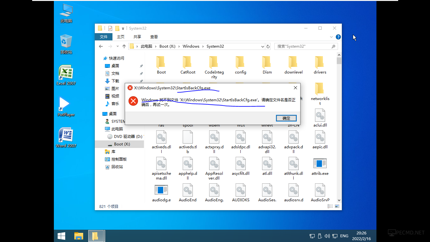Click the vertical scrollbar thumb in the file list
Screen dimensions: 430x242
click(339, 61)
